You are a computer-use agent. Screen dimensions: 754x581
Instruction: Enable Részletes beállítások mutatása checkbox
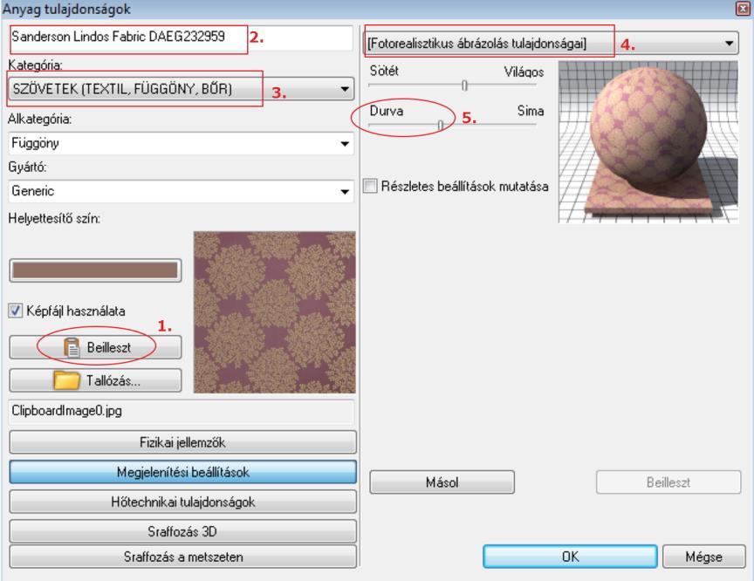coord(370,186)
